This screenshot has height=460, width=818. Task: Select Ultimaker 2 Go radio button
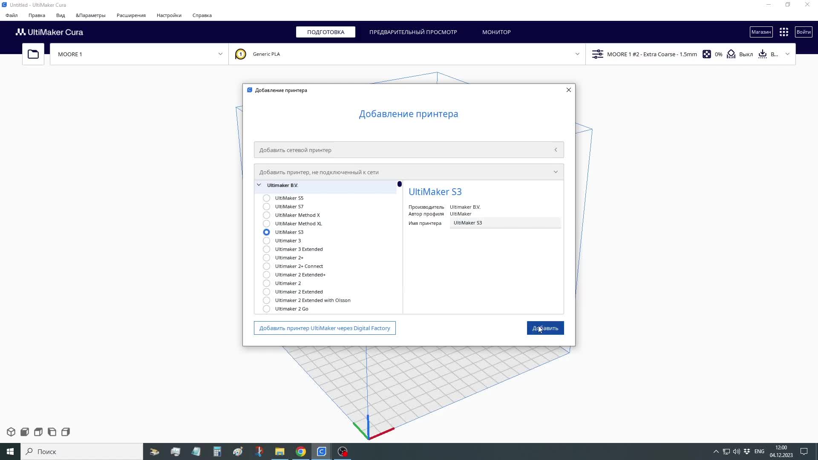pyautogui.click(x=266, y=309)
